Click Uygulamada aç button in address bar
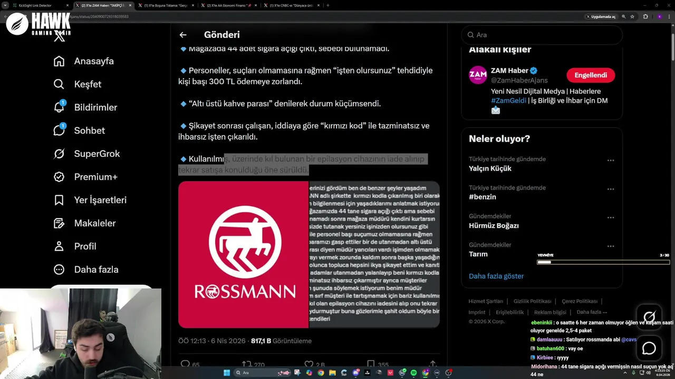The width and height of the screenshot is (675, 379). click(601, 16)
